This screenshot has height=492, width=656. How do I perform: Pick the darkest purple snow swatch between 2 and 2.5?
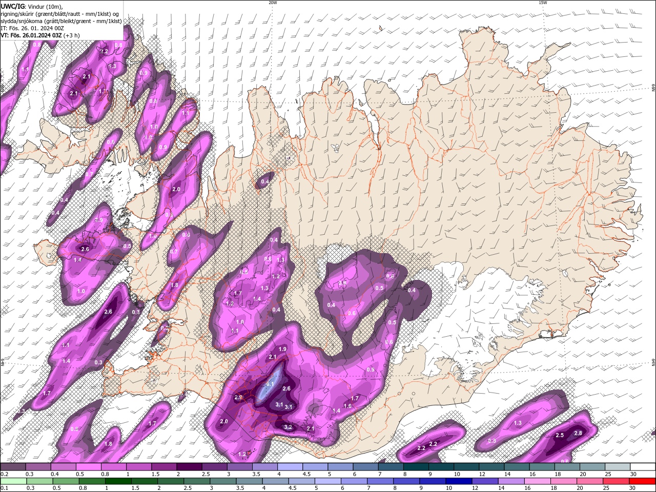click(189, 467)
